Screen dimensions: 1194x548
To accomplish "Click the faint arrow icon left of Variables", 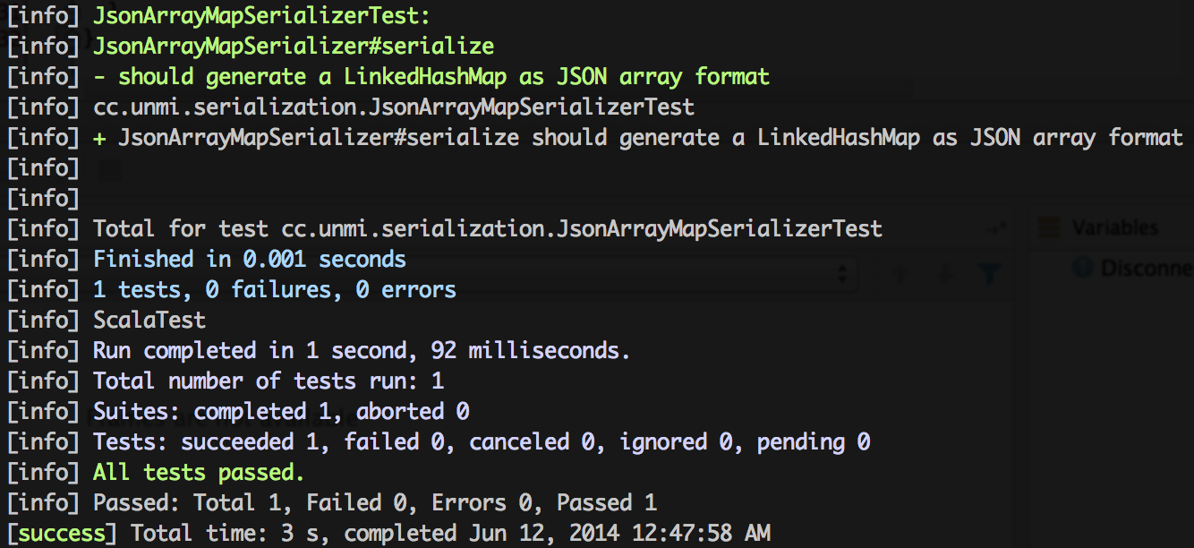I will [994, 228].
